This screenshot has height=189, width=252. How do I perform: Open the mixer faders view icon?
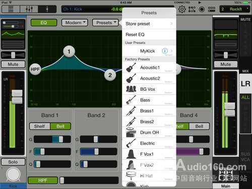pos(29,9)
